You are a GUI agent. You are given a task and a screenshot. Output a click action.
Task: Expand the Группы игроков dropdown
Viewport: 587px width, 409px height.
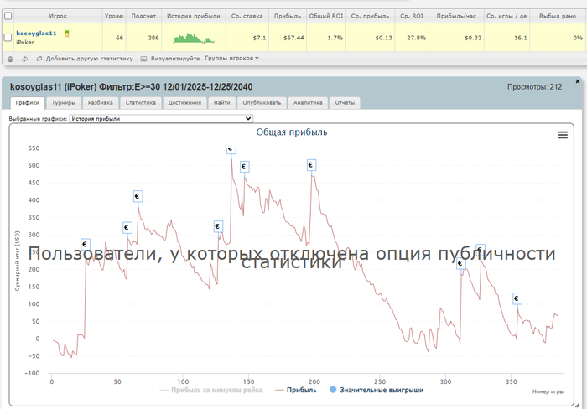231,59
